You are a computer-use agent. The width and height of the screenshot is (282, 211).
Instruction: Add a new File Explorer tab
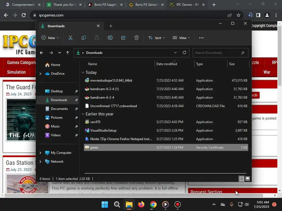[x=111, y=26]
